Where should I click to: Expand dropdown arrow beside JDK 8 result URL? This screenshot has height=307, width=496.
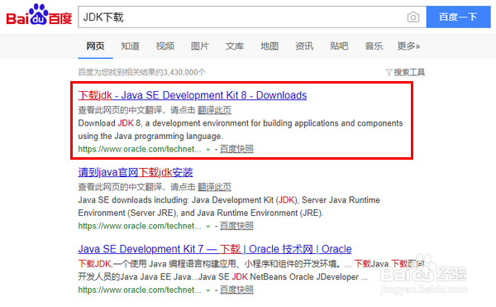tap(207, 150)
